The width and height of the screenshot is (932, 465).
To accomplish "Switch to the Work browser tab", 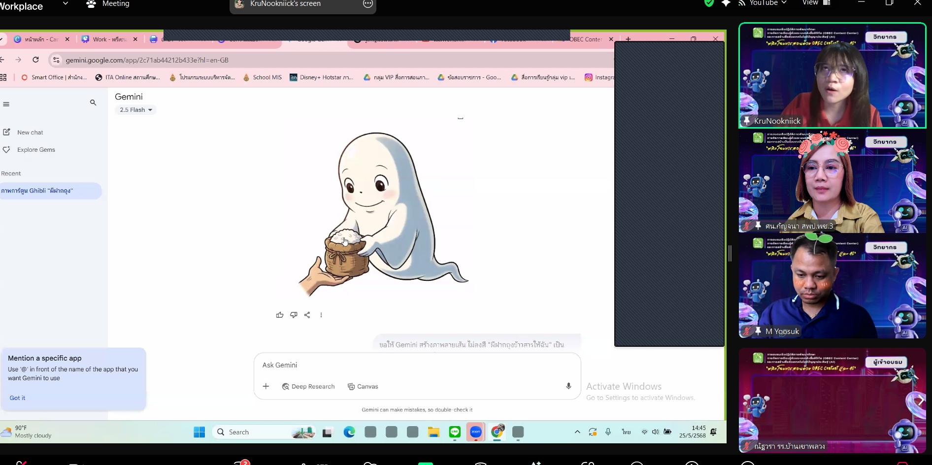I will (x=109, y=39).
